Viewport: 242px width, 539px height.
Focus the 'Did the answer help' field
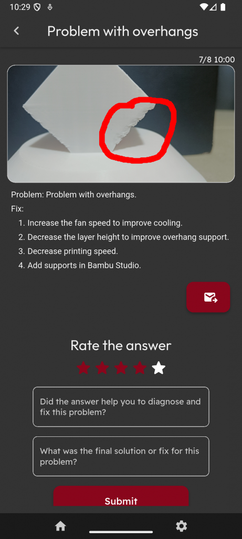[121, 407]
